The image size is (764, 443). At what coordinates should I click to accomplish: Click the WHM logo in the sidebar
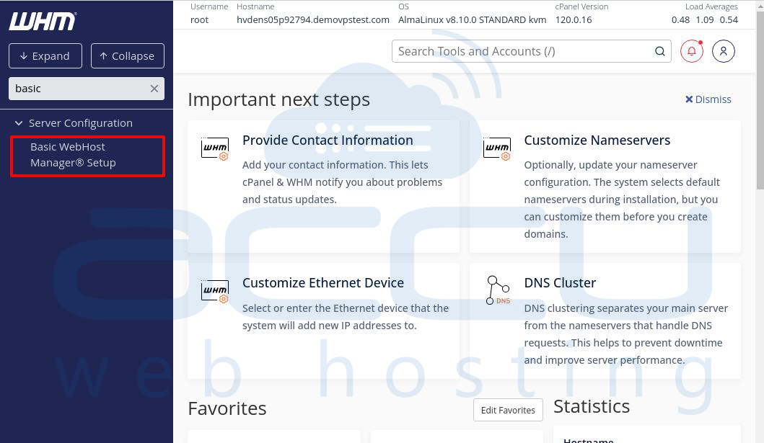[43, 22]
